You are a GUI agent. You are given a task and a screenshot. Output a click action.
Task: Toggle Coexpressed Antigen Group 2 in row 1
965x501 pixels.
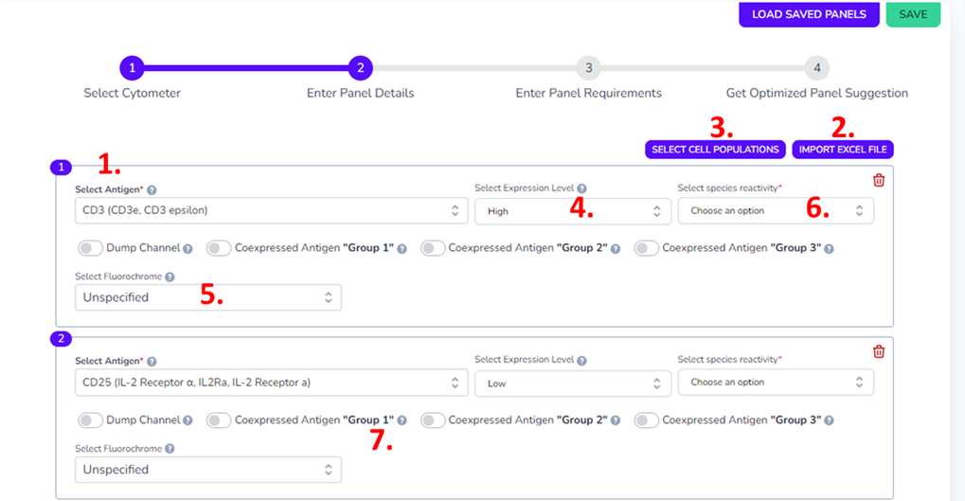point(433,248)
